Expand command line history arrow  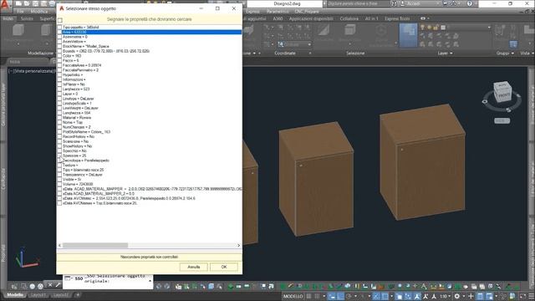(150, 281)
